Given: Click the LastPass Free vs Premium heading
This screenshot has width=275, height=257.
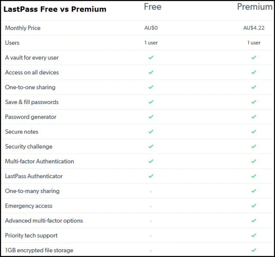Looking at the screenshot, I should [55, 9].
